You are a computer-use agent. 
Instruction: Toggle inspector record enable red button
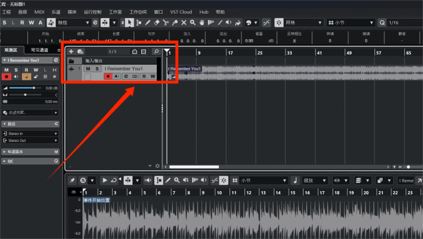tap(6, 77)
